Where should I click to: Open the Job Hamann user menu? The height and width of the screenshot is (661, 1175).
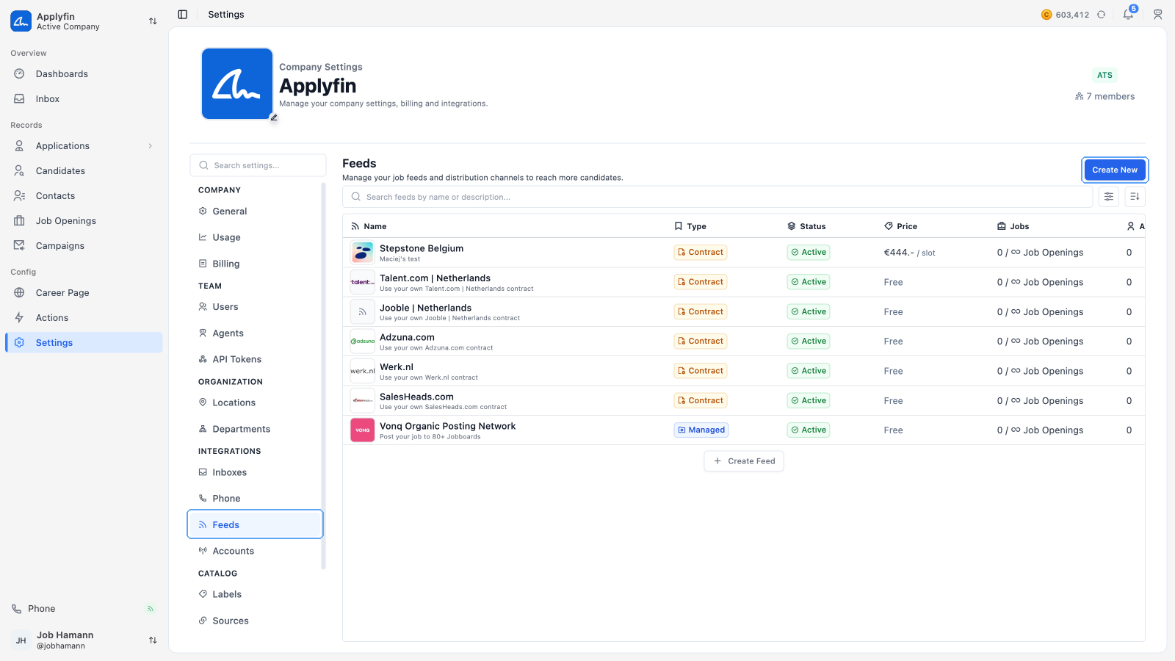coord(84,640)
